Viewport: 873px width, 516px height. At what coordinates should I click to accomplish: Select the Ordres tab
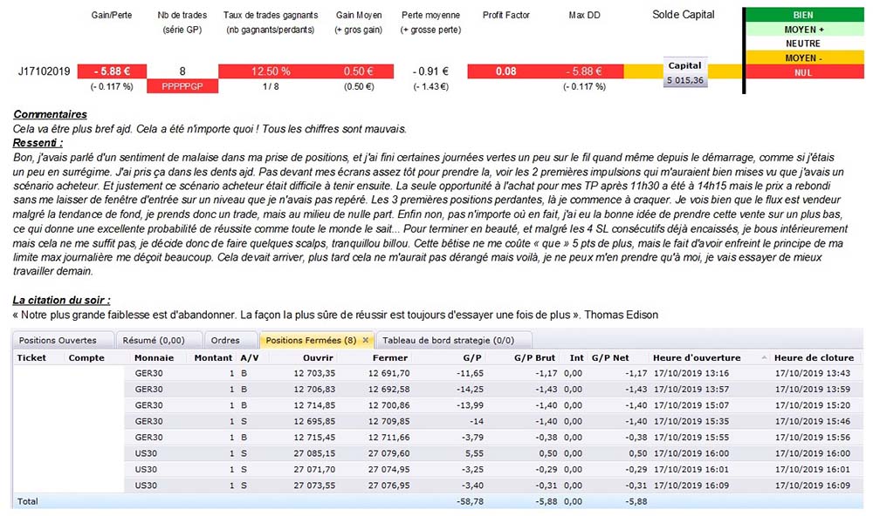coord(225,340)
